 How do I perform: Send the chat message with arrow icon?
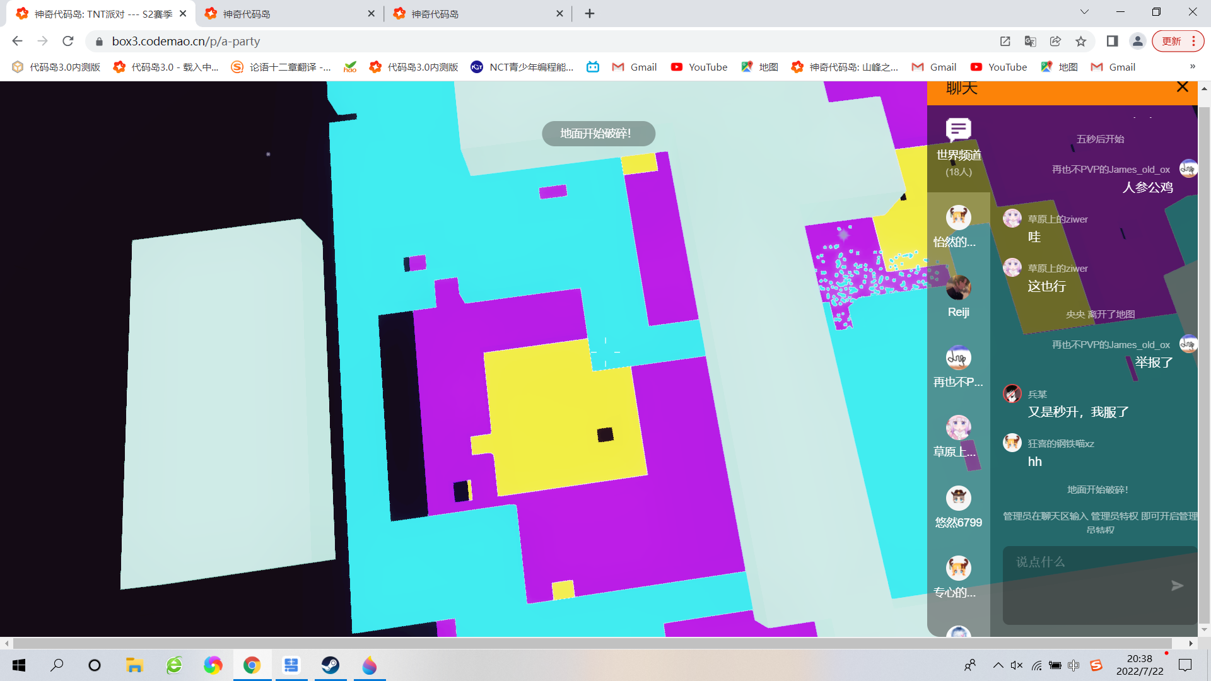[x=1177, y=586]
